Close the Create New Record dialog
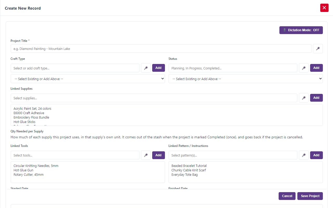The width and height of the screenshot is (333, 208). click(x=324, y=8)
